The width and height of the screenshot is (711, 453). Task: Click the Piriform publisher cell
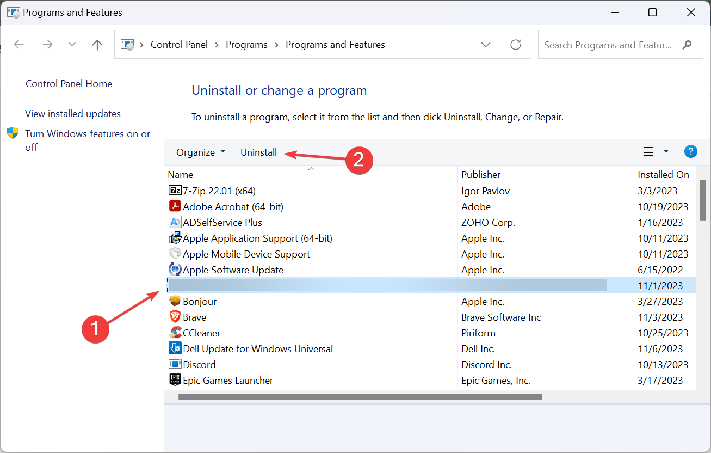[478, 333]
